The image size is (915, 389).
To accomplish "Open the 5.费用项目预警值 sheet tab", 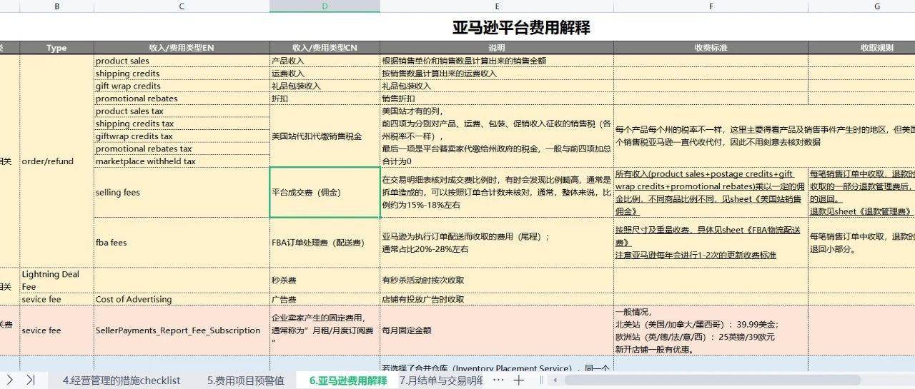I will pos(245,380).
